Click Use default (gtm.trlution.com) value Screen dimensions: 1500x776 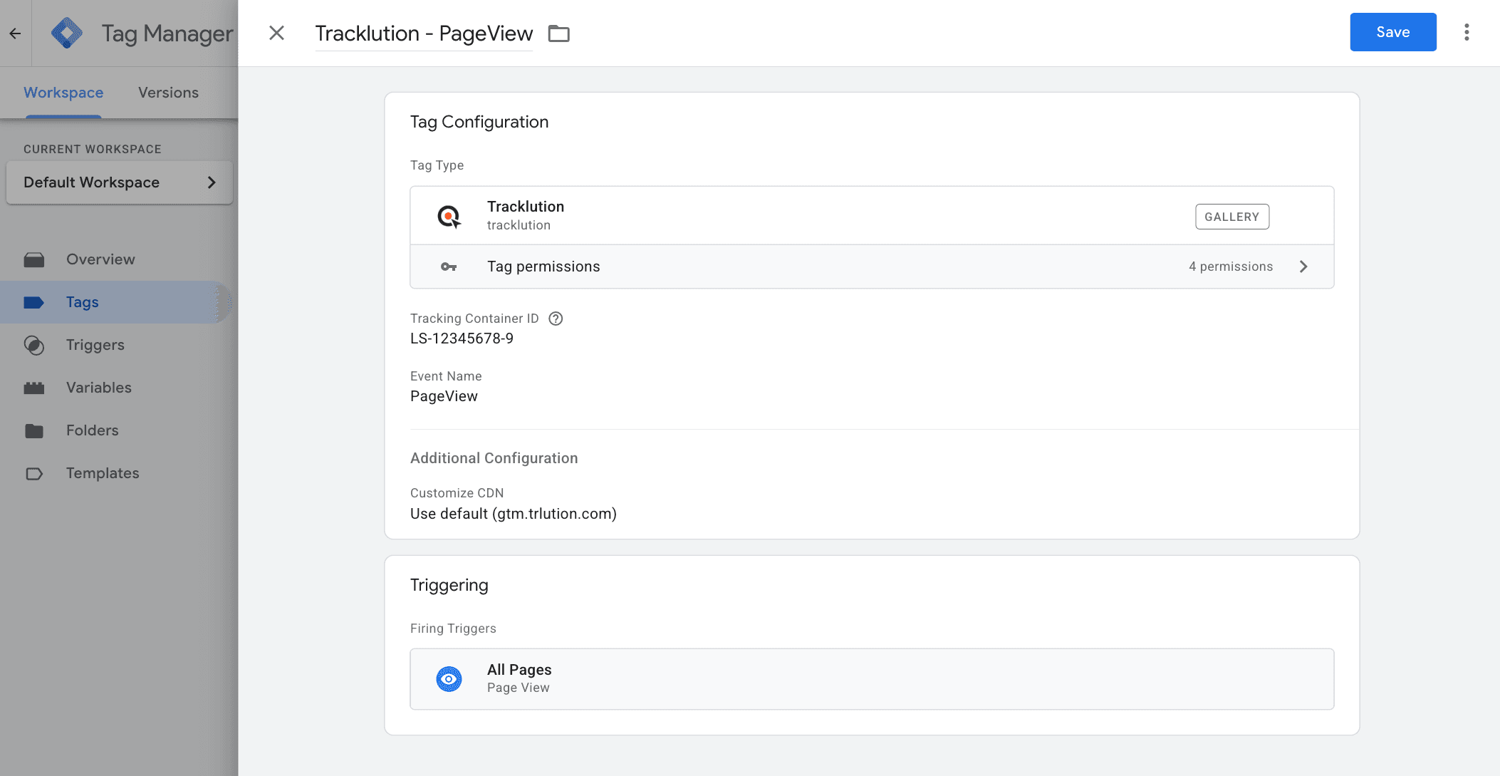[x=514, y=514]
